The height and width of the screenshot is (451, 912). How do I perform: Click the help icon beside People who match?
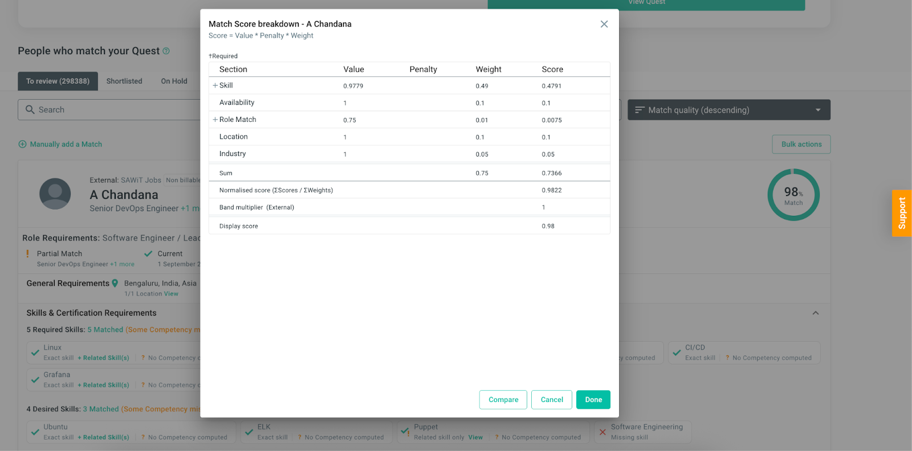(x=166, y=51)
